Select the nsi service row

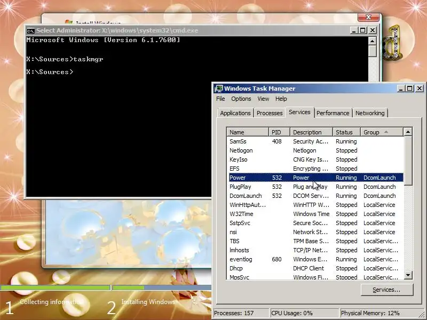point(316,232)
